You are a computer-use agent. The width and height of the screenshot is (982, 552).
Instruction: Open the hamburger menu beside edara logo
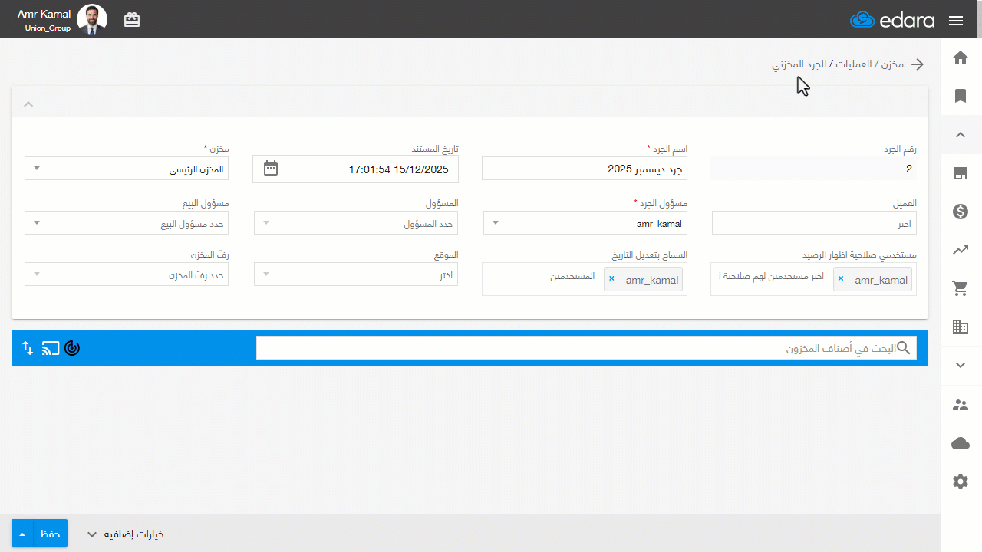[956, 21]
